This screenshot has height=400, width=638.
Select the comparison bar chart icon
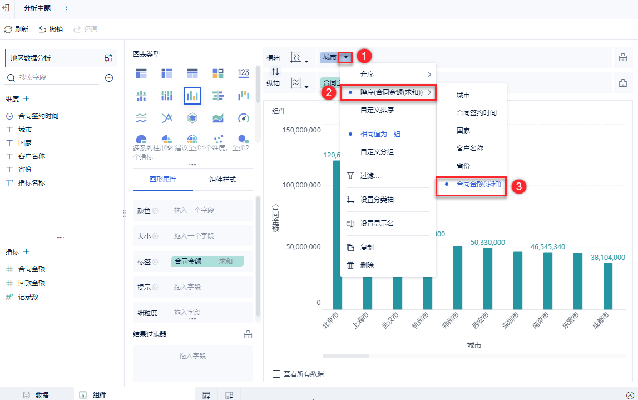(218, 96)
